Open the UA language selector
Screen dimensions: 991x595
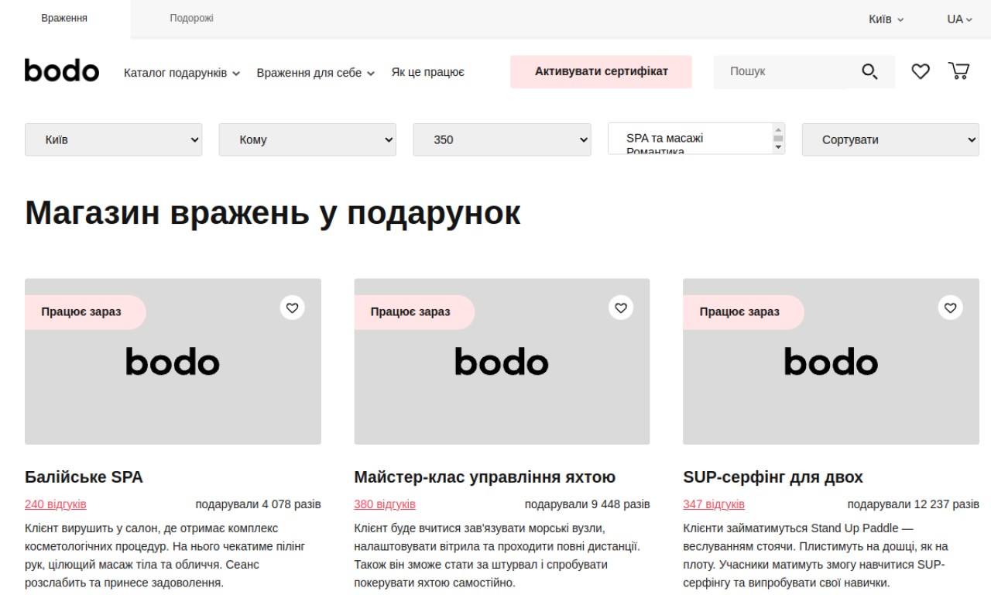(959, 19)
